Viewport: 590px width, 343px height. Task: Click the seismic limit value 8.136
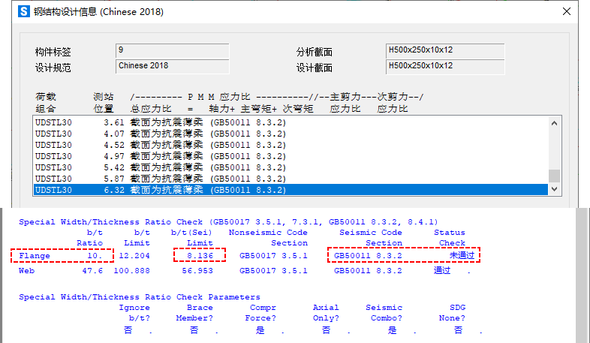[200, 256]
